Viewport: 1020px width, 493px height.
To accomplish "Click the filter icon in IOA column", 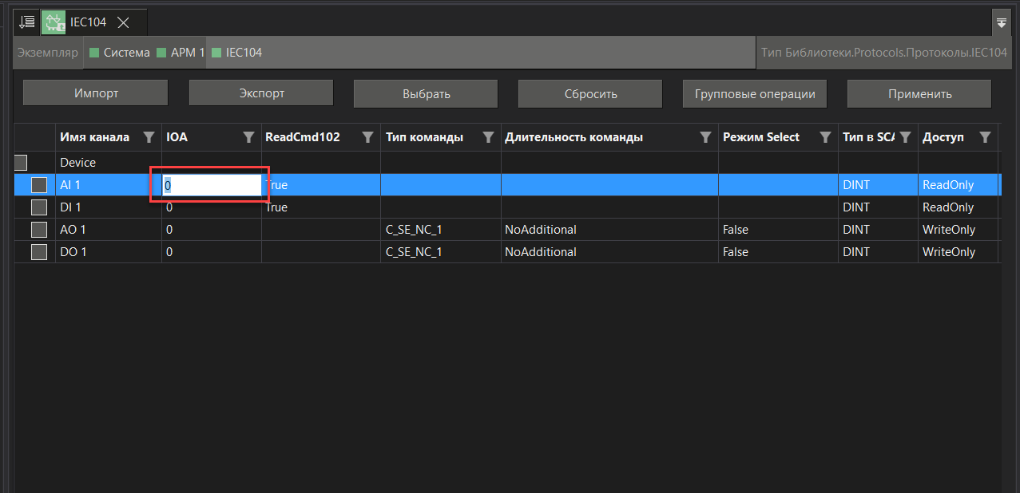I will (249, 137).
